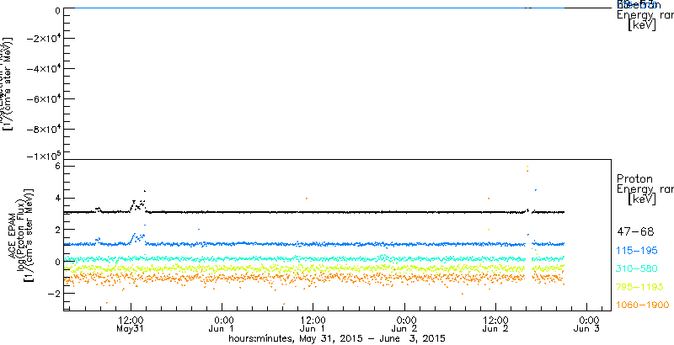Click the '12:00 May31' time axis label

tap(131, 325)
